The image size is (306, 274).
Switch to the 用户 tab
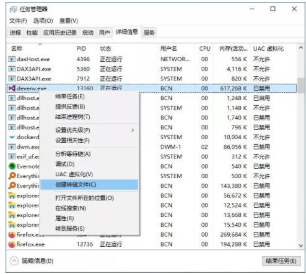tap(104, 33)
